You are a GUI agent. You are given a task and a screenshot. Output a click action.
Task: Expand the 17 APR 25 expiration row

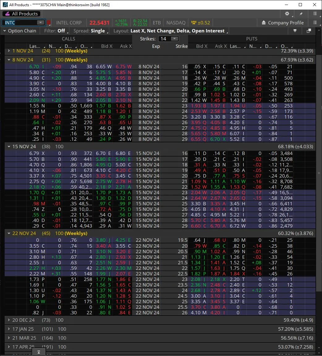click(9, 347)
